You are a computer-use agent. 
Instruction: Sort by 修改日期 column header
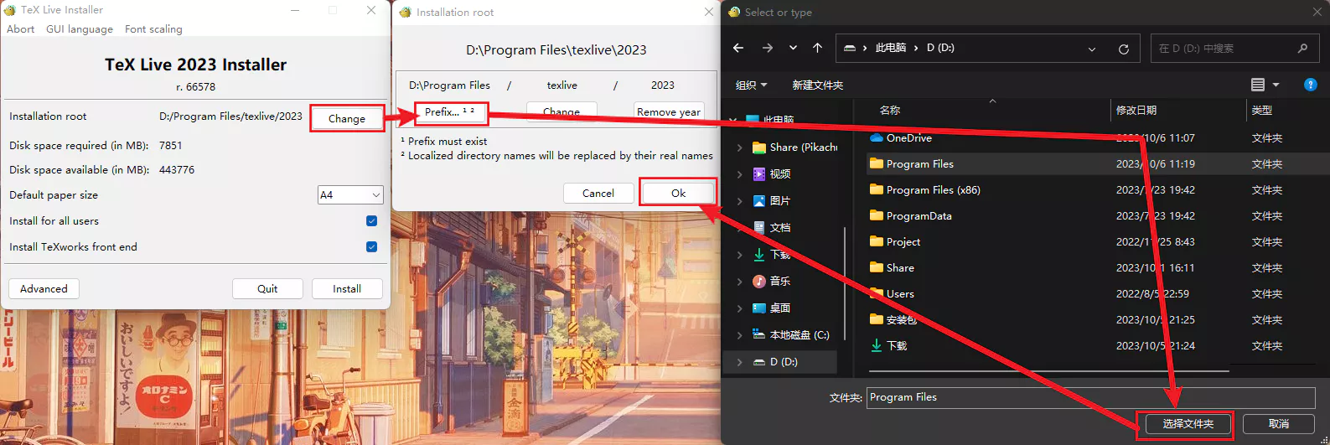(1136, 111)
